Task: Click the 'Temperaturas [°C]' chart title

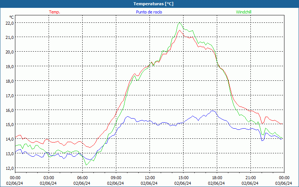Action: pos(153,4)
